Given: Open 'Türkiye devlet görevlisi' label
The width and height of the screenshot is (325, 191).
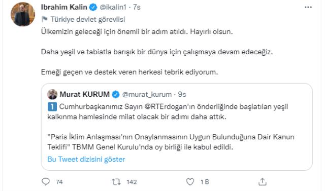Looking at the screenshot, I should (88, 19).
